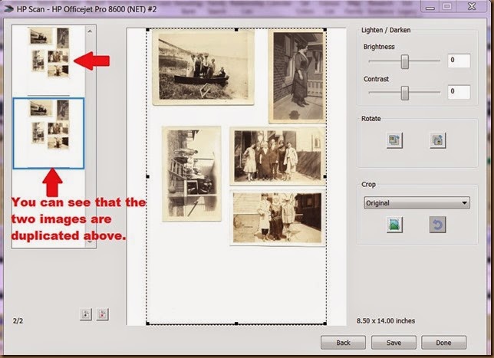Click the delete page icon with red X
This screenshot has width=494, height=358.
(102, 314)
